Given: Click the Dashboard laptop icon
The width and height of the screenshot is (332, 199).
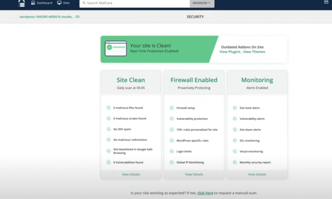Looking at the screenshot, I should point(33,3).
